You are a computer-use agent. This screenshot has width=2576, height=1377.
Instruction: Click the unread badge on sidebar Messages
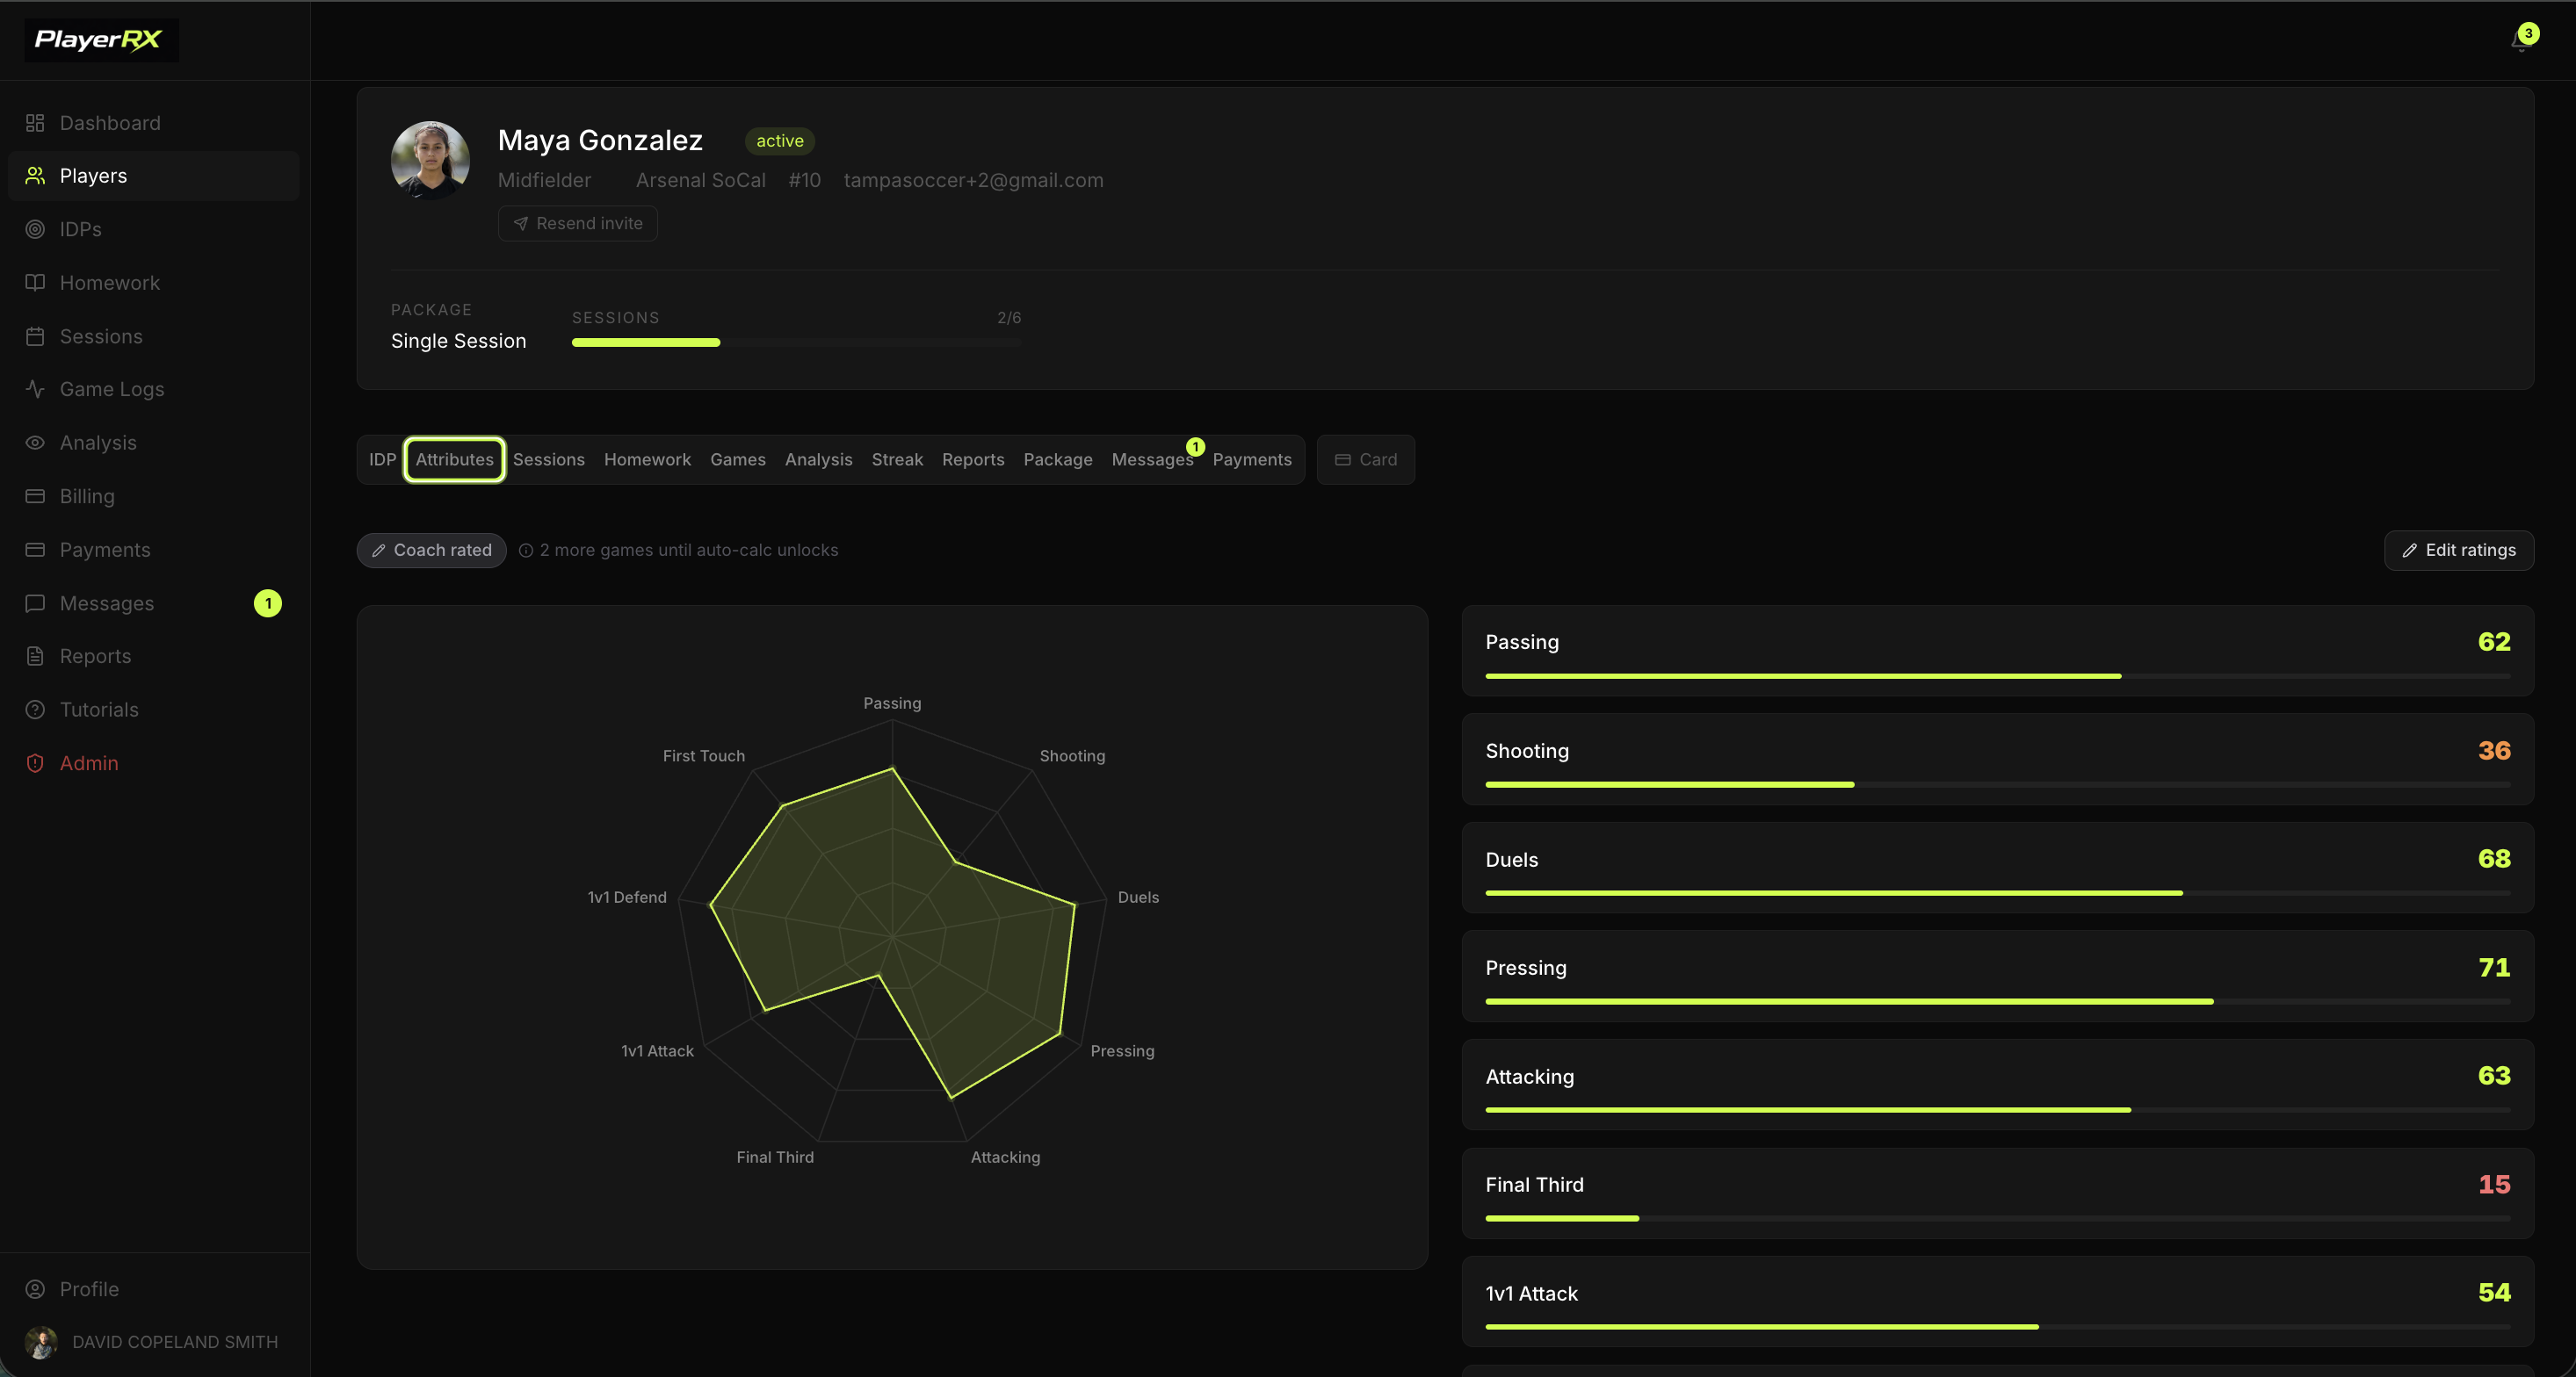268,603
